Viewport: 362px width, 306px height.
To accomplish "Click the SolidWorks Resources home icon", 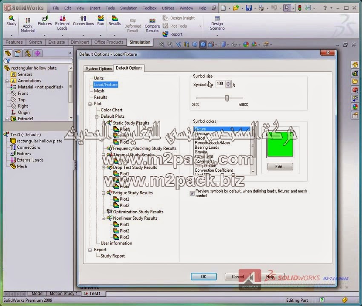I will pyautogui.click(x=355, y=65).
